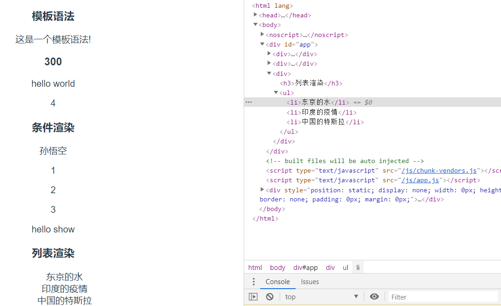Switch to the Issues drawer tab
Viewport: 501px width, 306px height.
point(310,282)
